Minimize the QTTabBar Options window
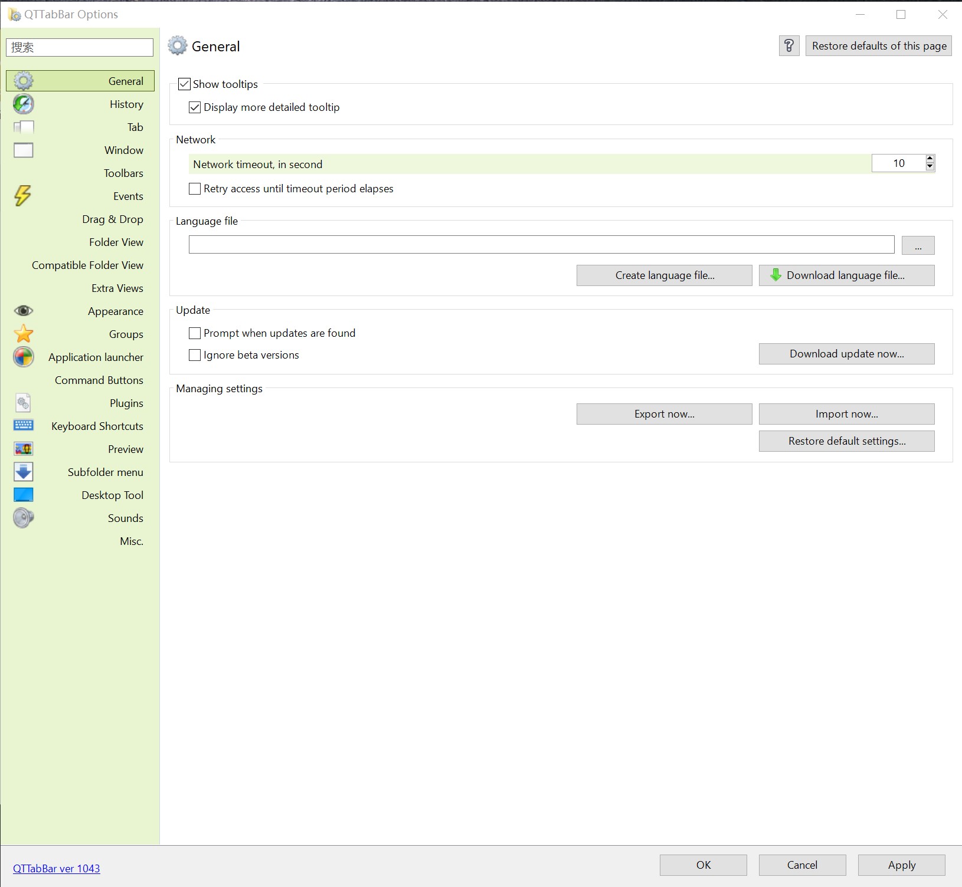 pyautogui.click(x=860, y=15)
